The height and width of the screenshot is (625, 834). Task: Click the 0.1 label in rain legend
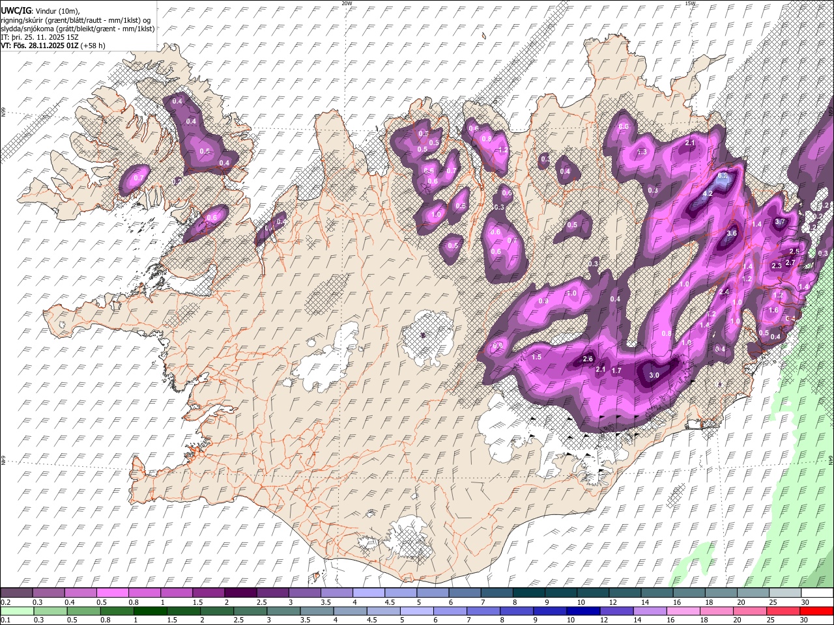click(x=5, y=620)
